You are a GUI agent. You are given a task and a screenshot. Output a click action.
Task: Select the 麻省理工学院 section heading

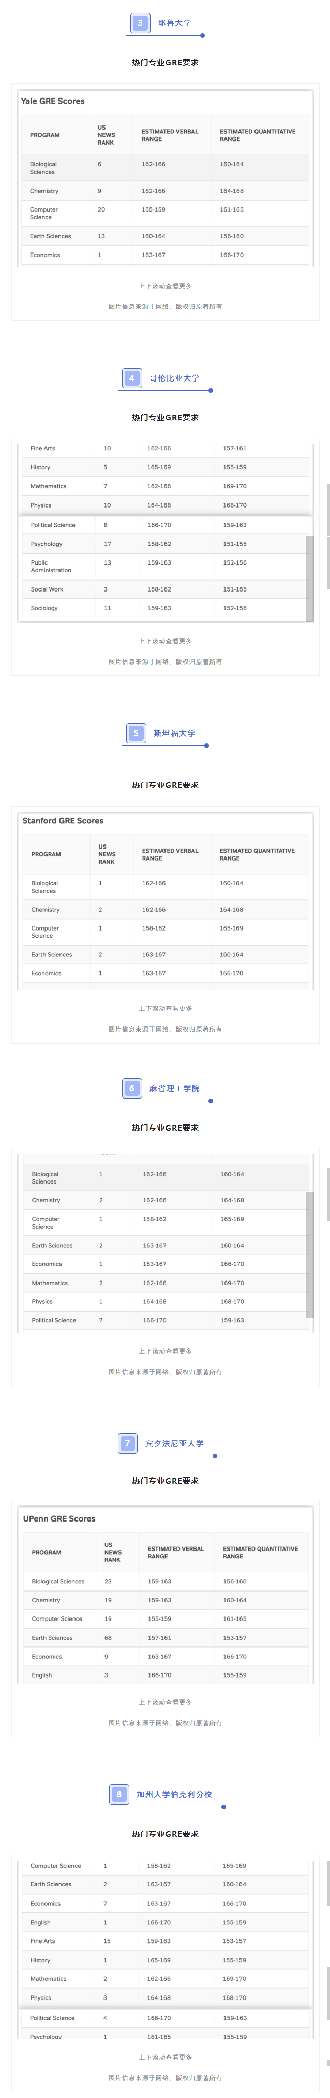click(174, 1088)
